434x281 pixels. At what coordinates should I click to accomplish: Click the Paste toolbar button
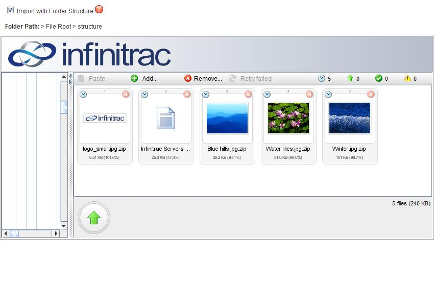[91, 79]
